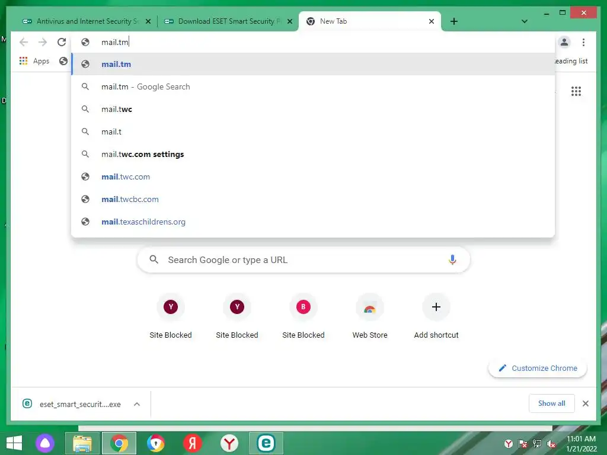Open the Google apps grid icon
This screenshot has height=455, width=607.
tap(576, 91)
